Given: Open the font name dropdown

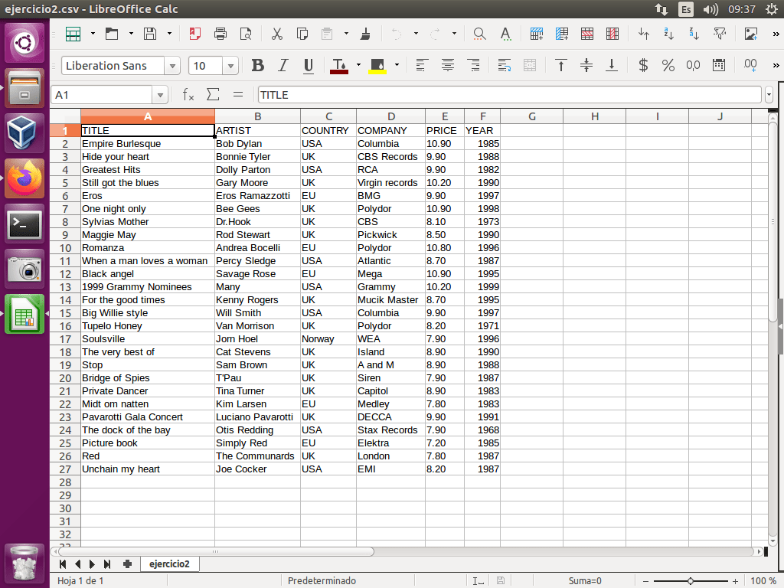Looking at the screenshot, I should [172, 66].
